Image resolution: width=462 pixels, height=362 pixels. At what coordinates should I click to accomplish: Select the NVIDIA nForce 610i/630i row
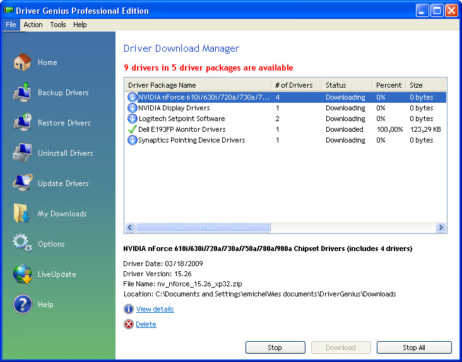(285, 97)
